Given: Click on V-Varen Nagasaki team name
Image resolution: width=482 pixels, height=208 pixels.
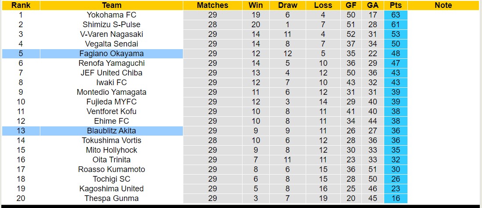Looking at the screenshot, I should pos(111,34).
